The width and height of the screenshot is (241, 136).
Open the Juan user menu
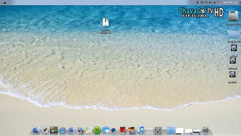[235, 3]
